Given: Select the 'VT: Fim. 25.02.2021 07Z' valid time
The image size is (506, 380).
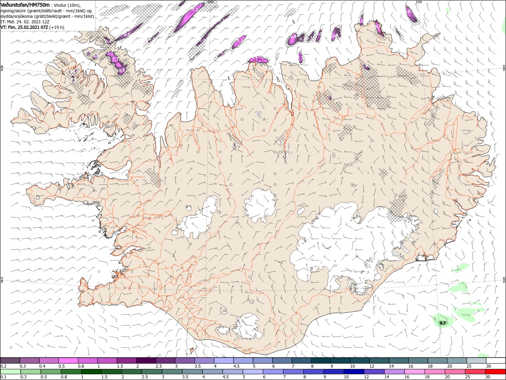Looking at the screenshot, I should (x=25, y=27).
